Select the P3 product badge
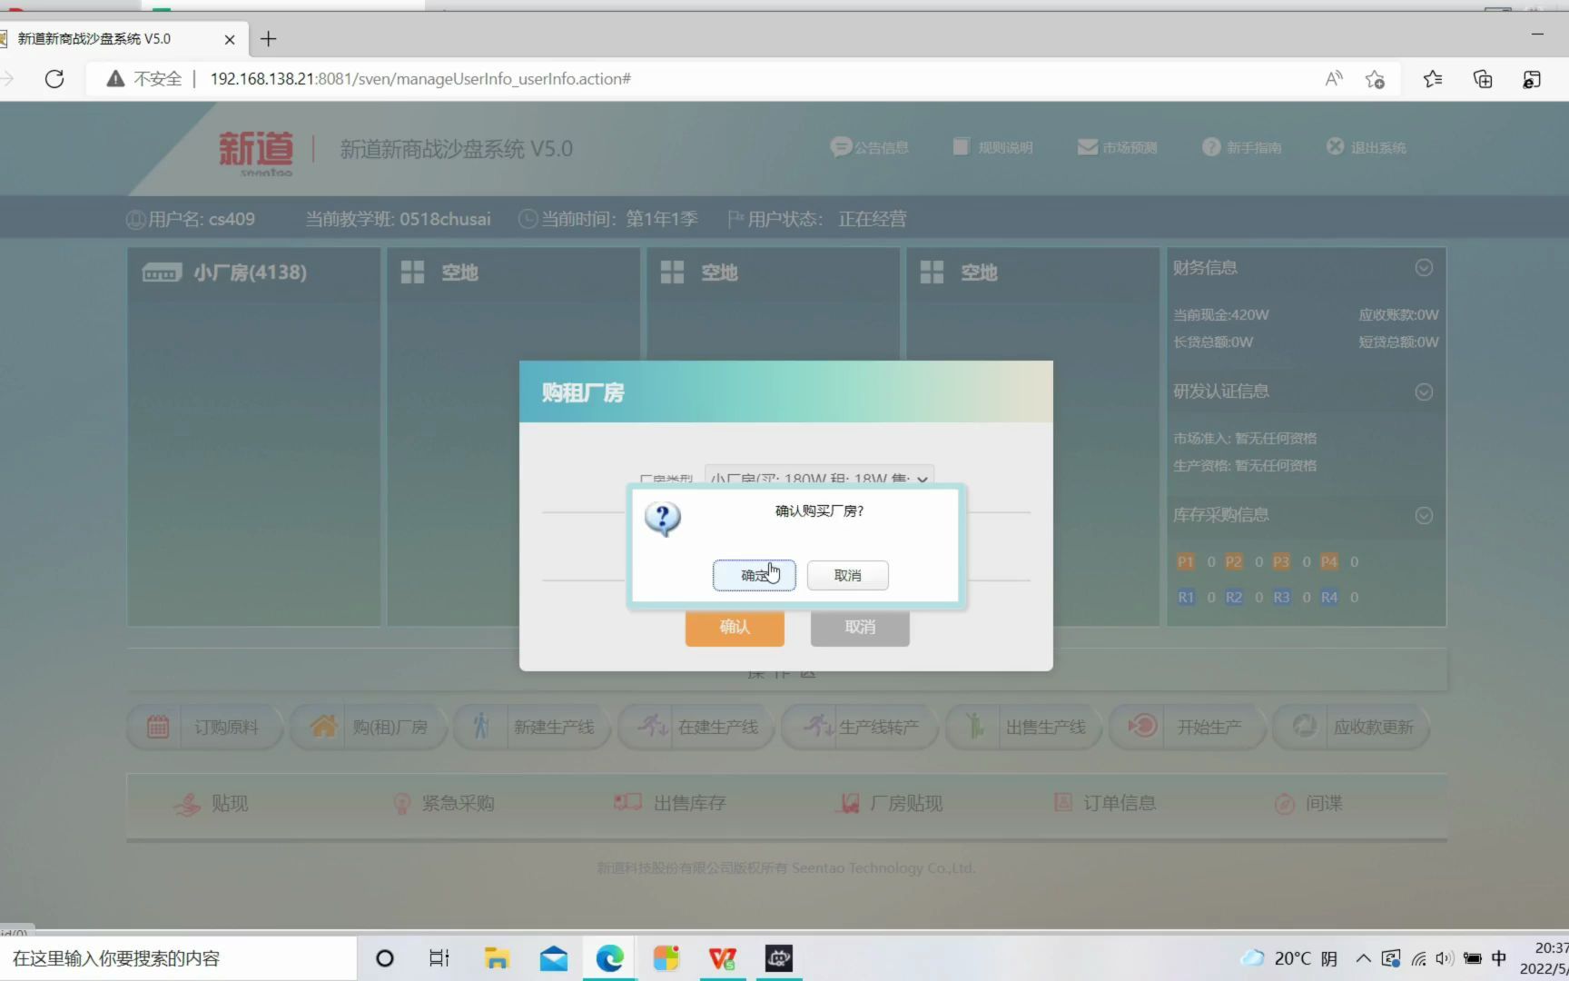 coord(1281,562)
